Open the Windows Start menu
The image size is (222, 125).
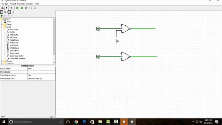[4, 122]
